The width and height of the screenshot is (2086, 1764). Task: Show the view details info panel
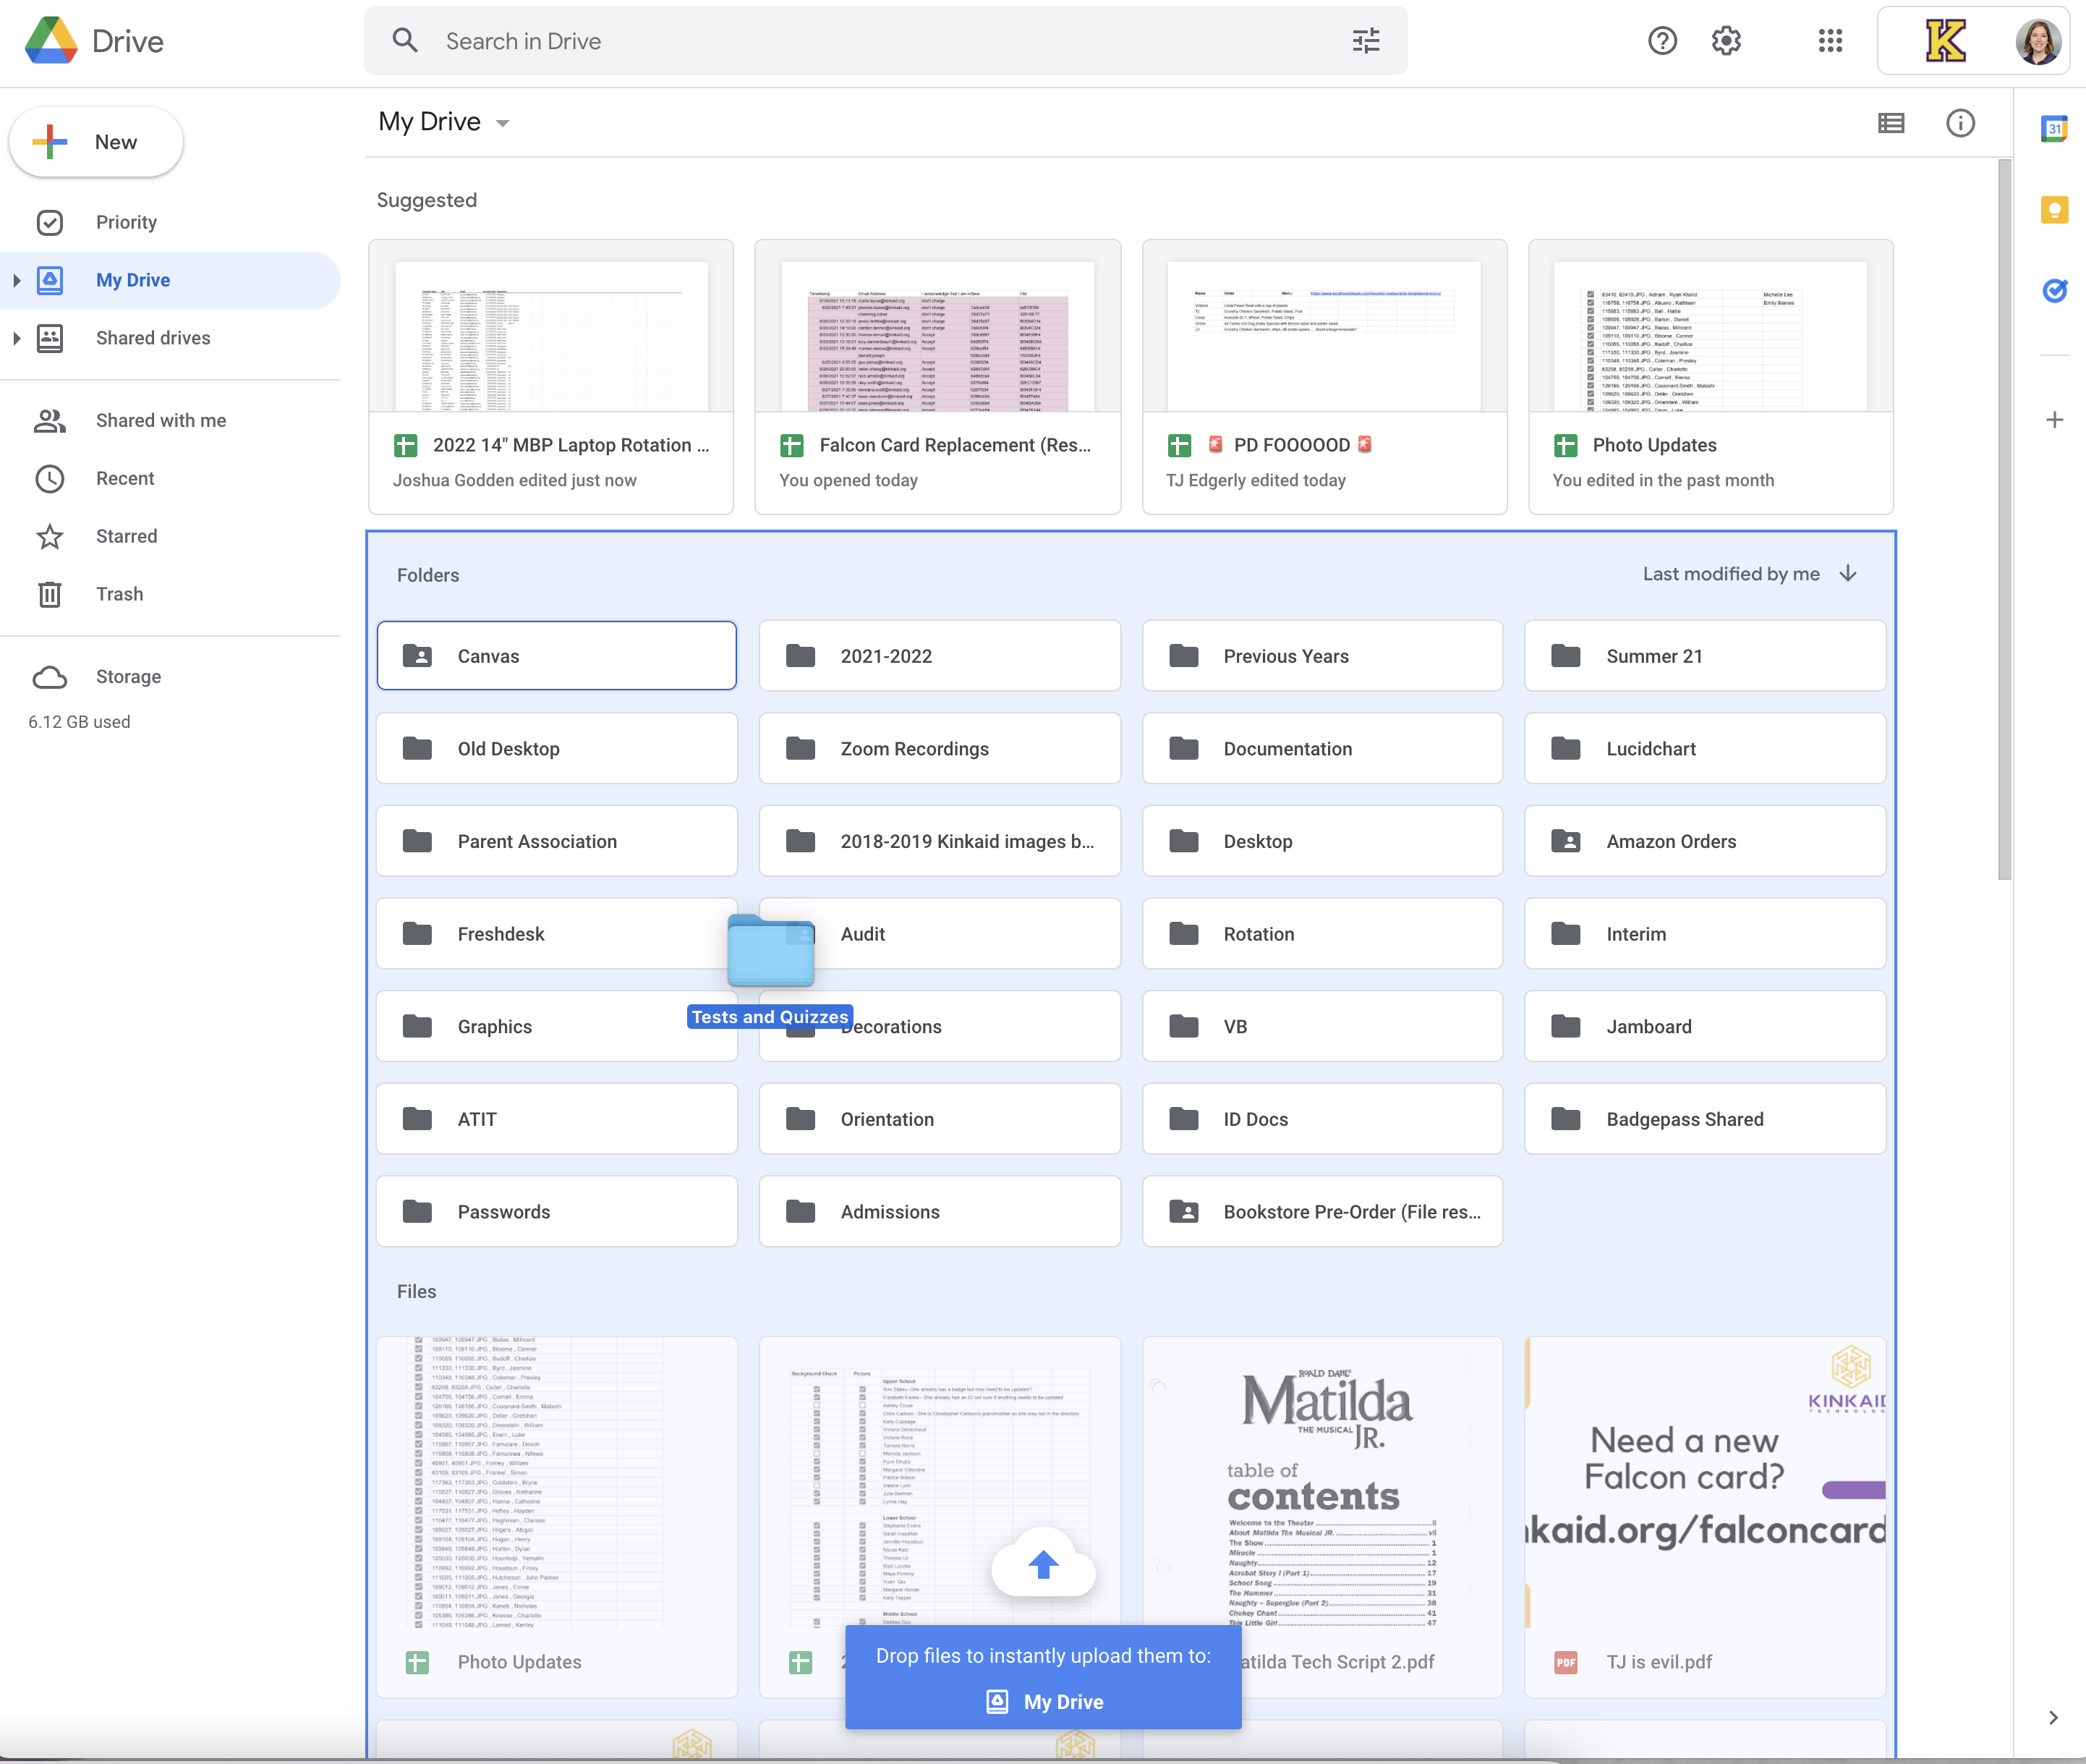(1960, 123)
